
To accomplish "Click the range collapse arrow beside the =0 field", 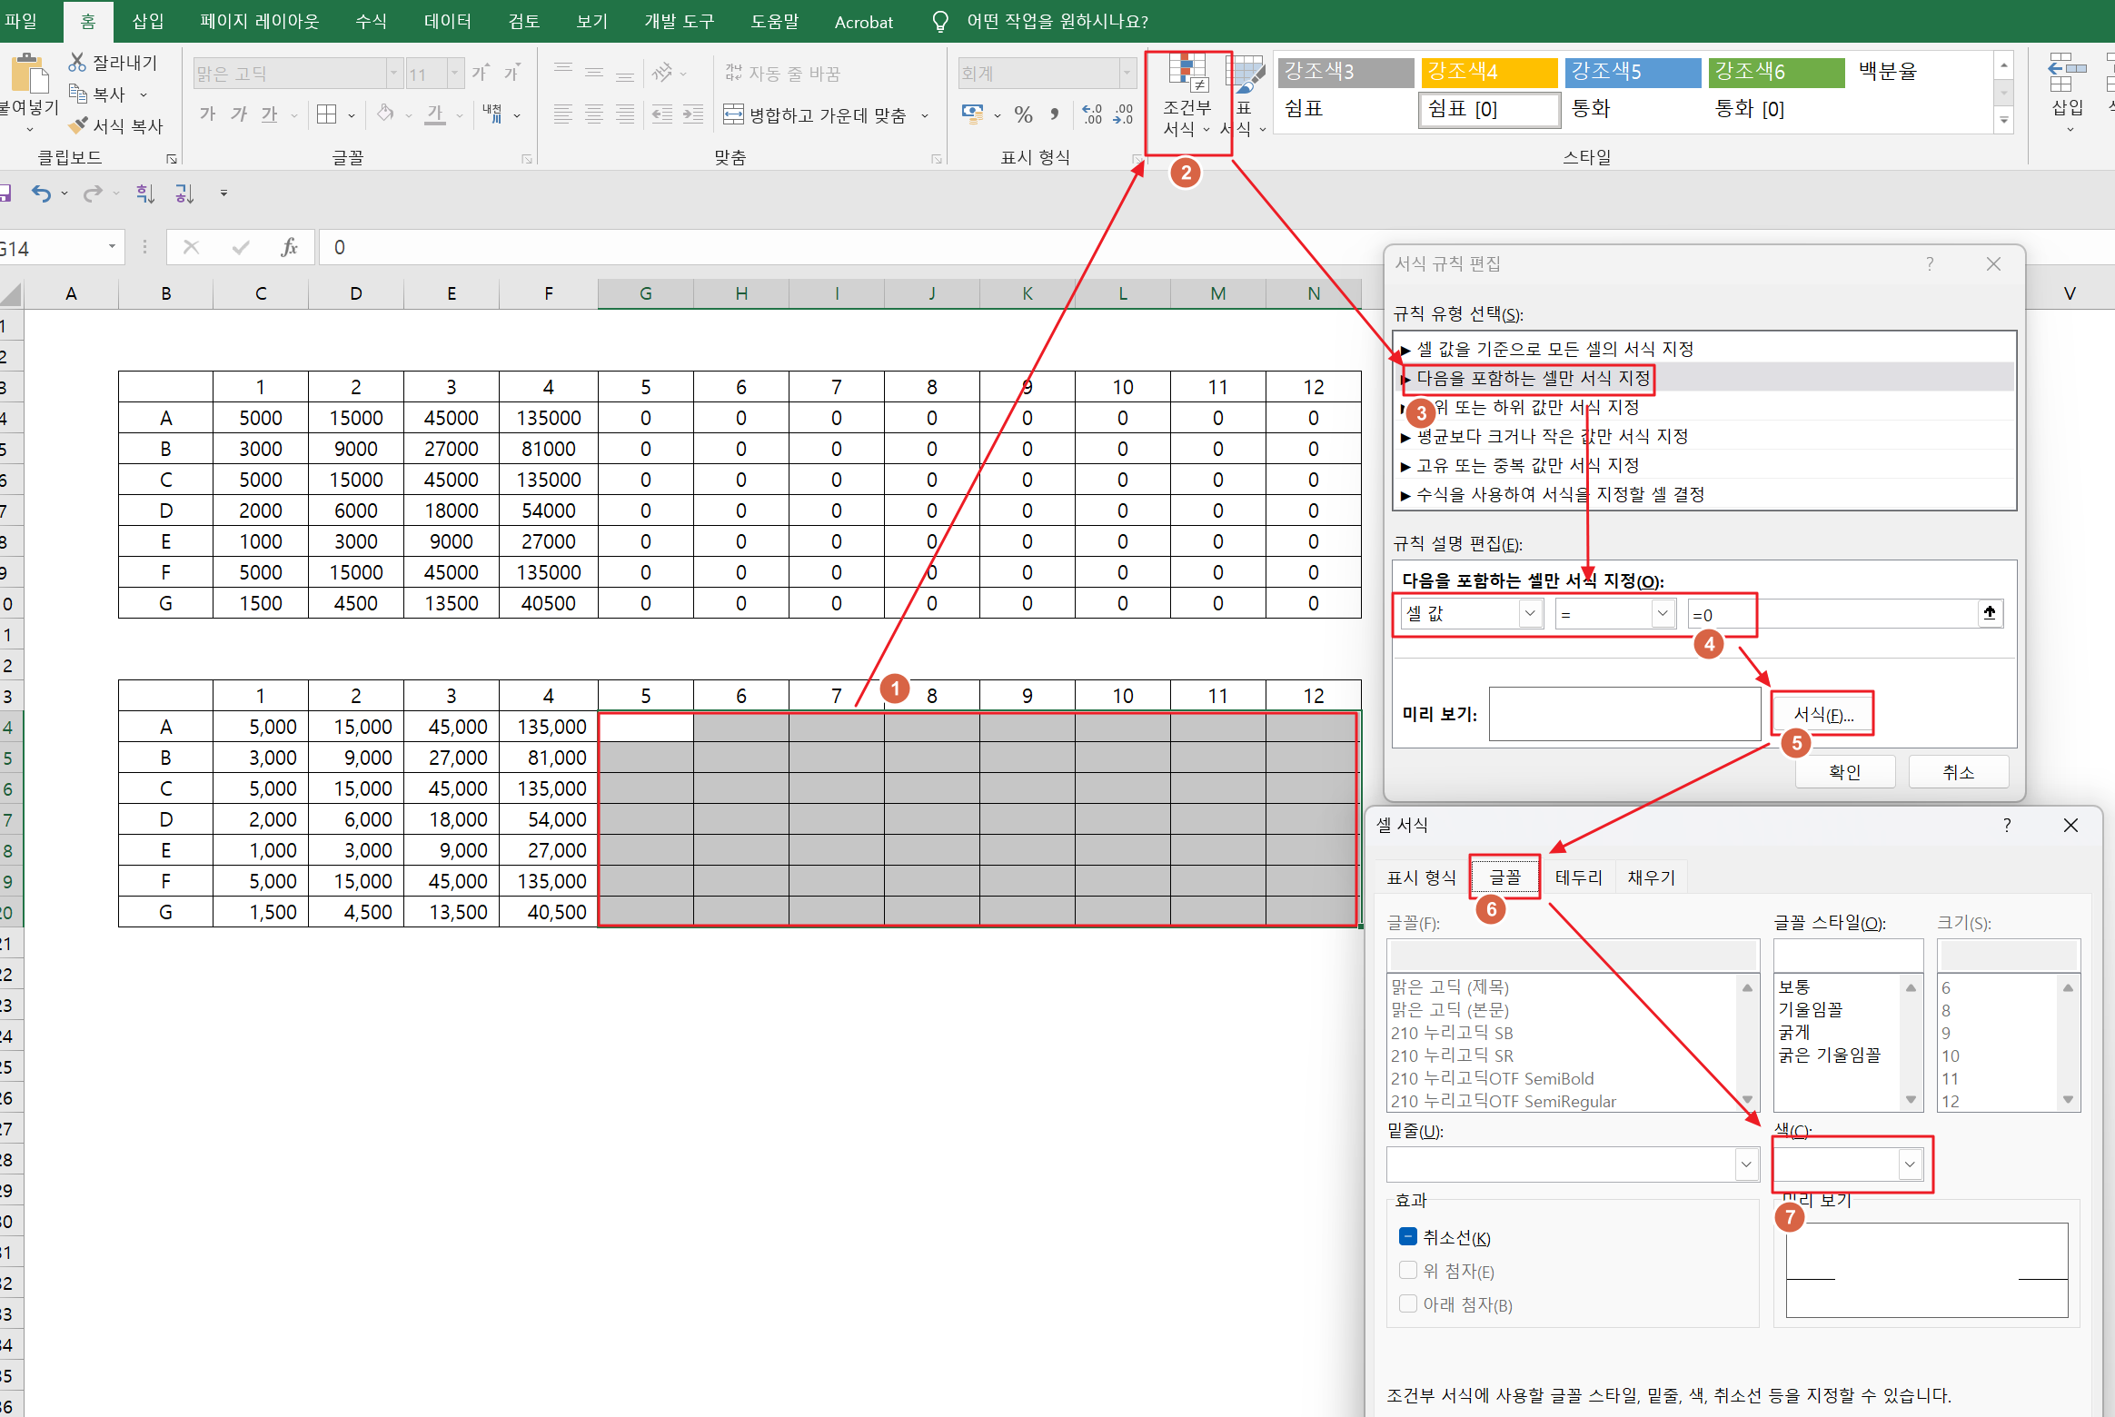I will point(1990,613).
